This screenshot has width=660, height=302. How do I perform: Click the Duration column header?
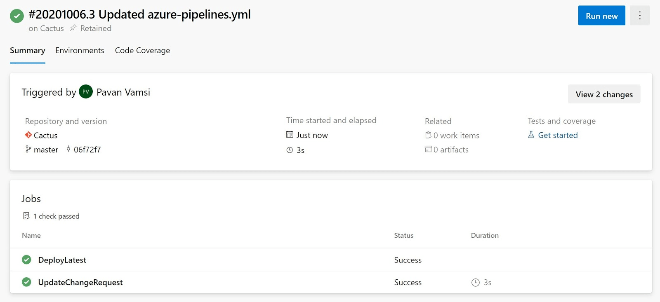485,235
